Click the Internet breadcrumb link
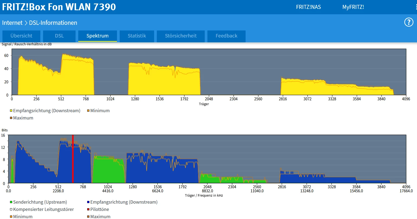 12,23
